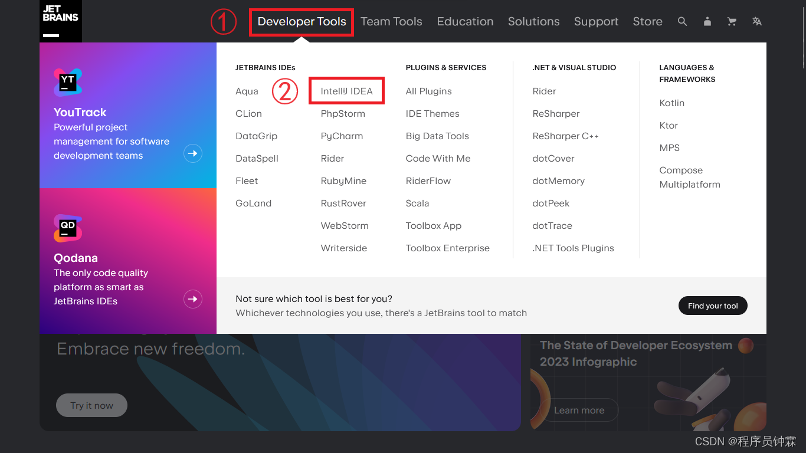Open the dotTrace link
The height and width of the screenshot is (453, 806).
pos(552,226)
